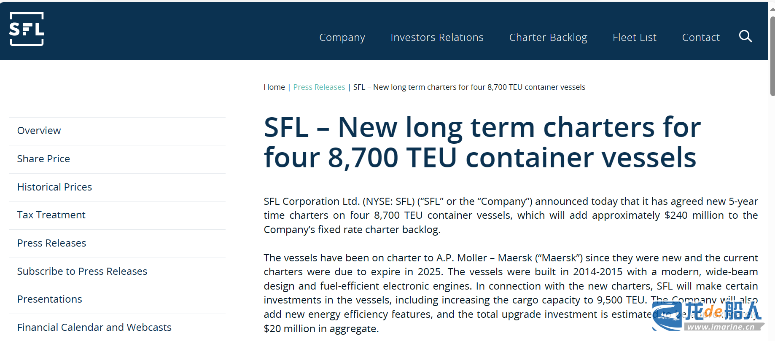The width and height of the screenshot is (775, 341).
Task: Open the Contact page
Action: point(701,38)
